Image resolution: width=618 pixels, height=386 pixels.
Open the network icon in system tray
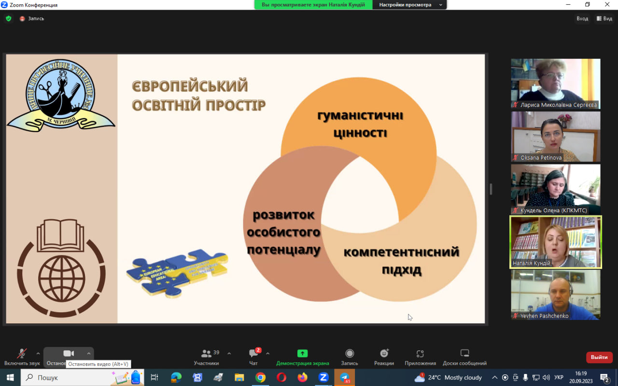(536, 377)
